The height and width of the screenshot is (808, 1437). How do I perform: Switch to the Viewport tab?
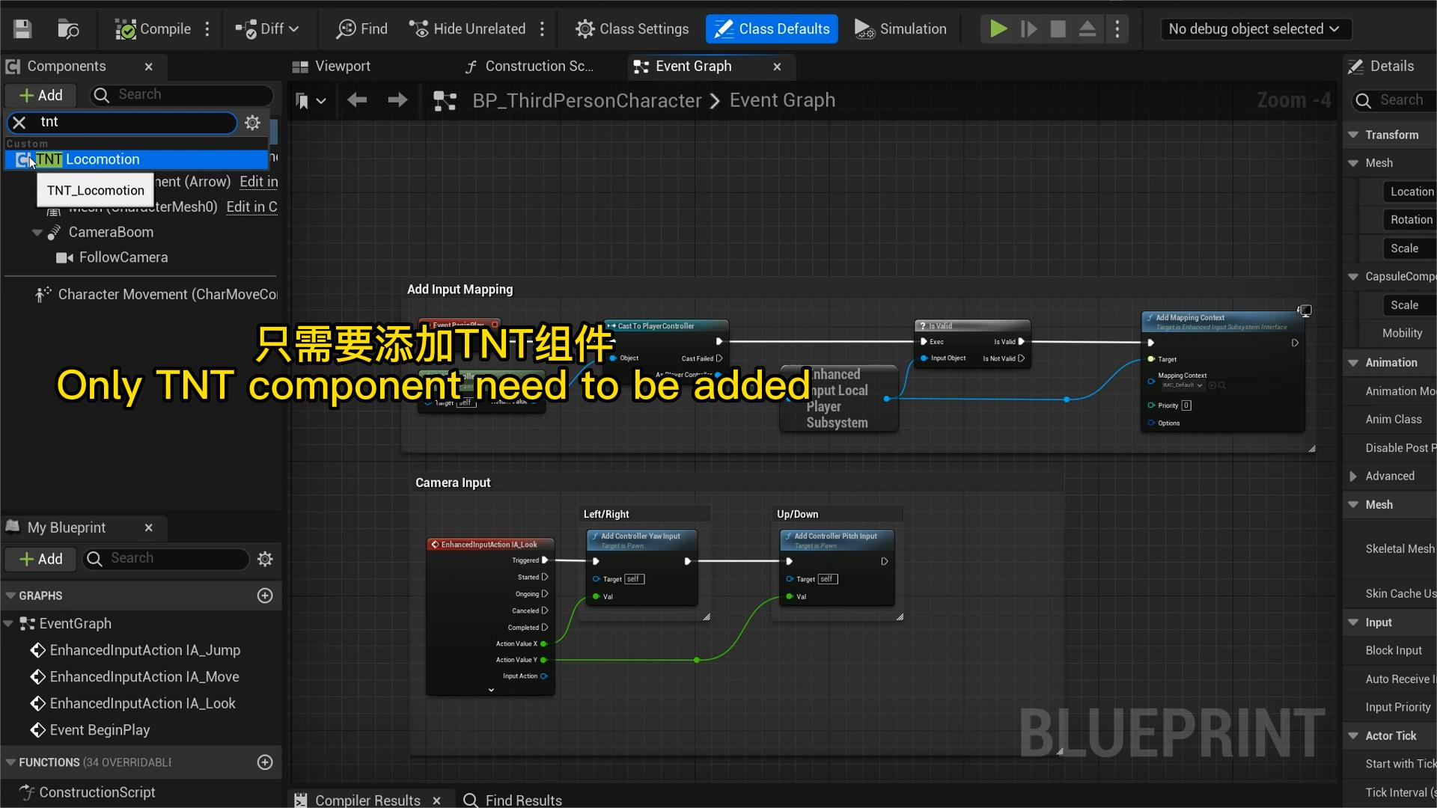pyautogui.click(x=332, y=67)
